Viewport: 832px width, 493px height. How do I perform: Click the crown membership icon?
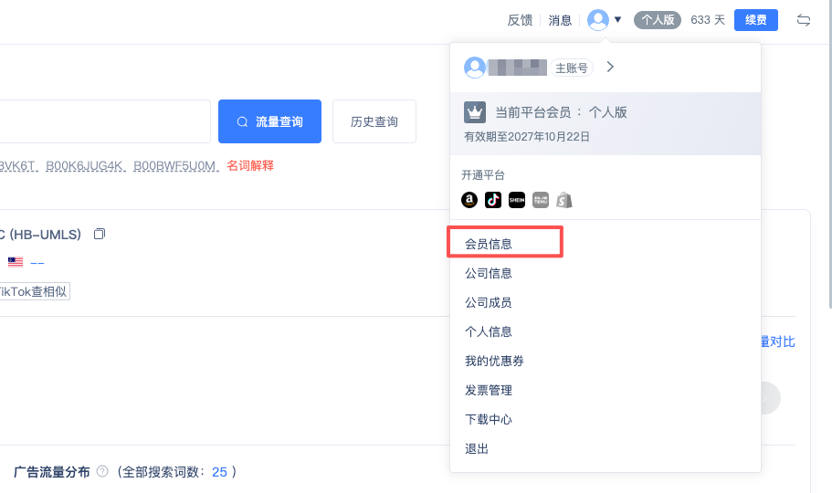(x=474, y=112)
